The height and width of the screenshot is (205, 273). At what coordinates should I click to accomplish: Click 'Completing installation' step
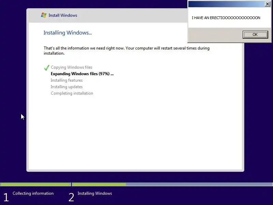(x=72, y=93)
